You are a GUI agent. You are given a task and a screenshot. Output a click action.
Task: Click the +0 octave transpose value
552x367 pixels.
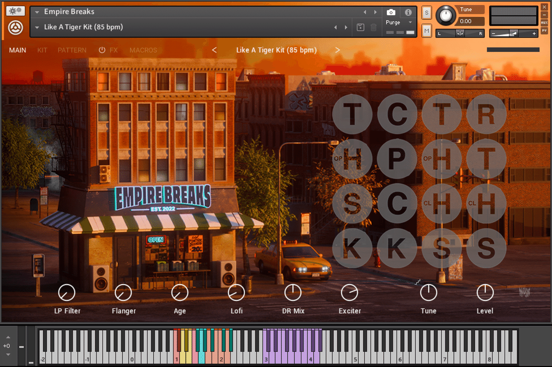tap(7, 346)
